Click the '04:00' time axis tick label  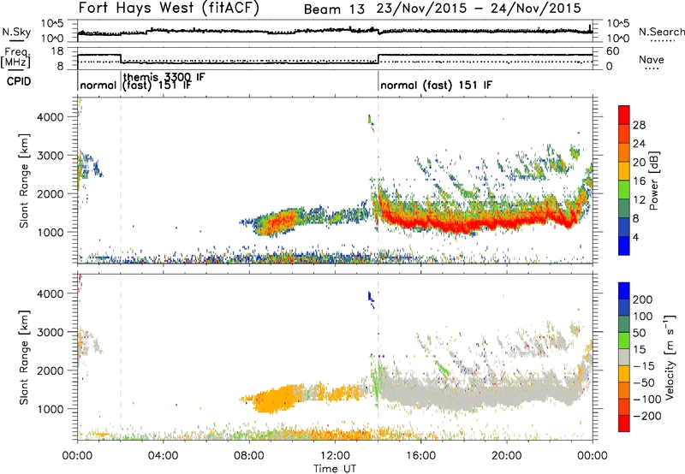click(x=163, y=456)
